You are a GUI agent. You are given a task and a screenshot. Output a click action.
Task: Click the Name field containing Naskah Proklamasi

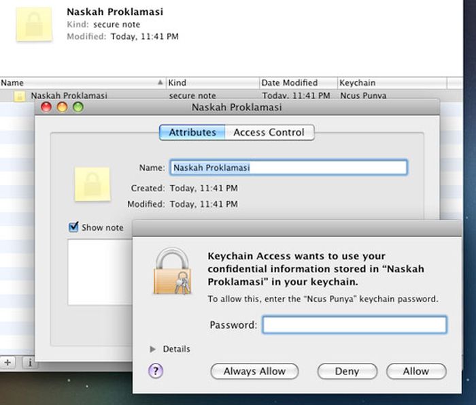pos(289,167)
